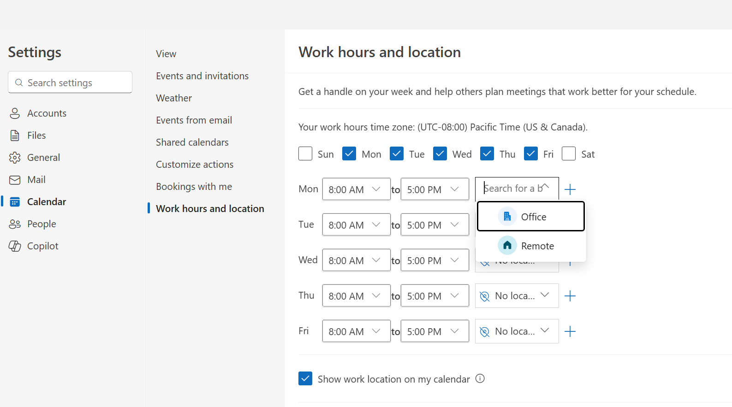Open Wednesday end time 5:00 PM dropdown
Screen dimensions: 732x407
click(x=435, y=260)
